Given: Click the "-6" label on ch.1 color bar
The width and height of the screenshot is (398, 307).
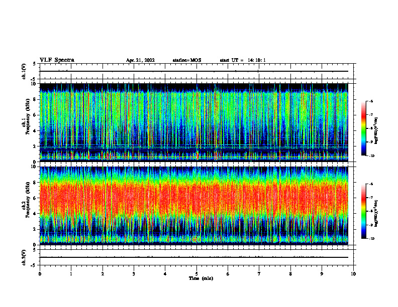Looking at the screenshot, I should [x=371, y=101].
